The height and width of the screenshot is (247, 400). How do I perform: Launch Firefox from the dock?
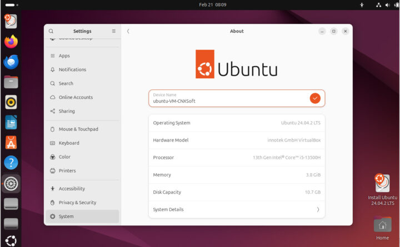pyautogui.click(x=11, y=42)
